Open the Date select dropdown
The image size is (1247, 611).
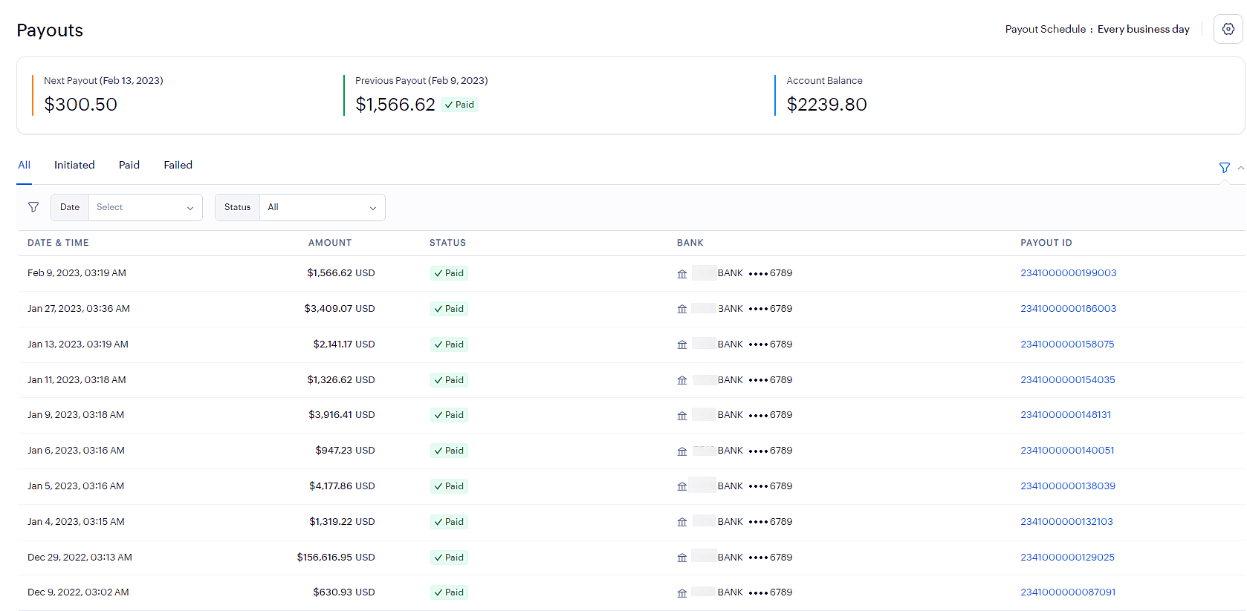[x=144, y=208]
